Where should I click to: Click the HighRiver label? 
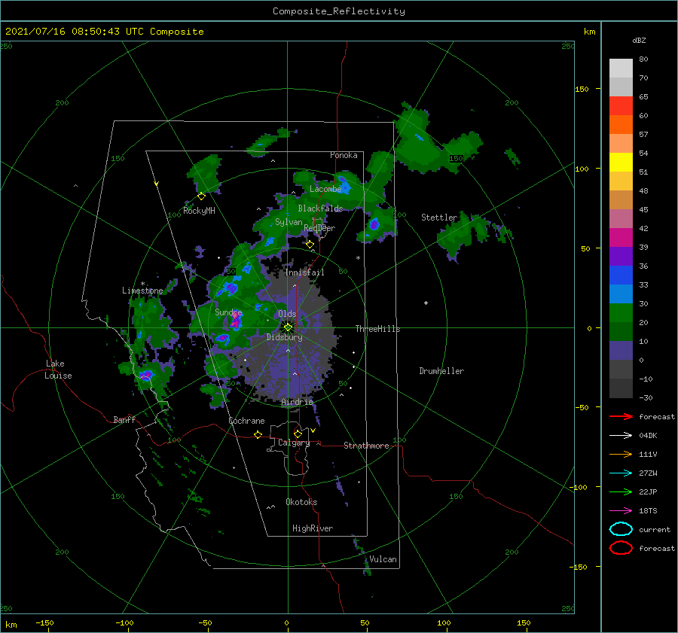pos(313,528)
